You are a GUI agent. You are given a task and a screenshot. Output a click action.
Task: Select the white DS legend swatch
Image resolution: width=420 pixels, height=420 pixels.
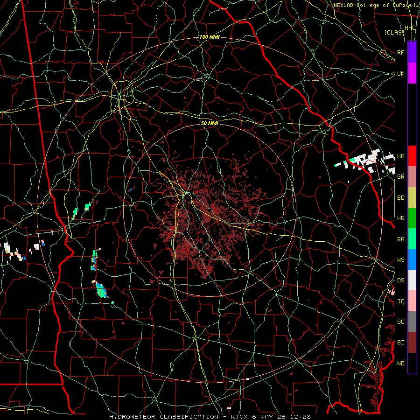pos(412,280)
